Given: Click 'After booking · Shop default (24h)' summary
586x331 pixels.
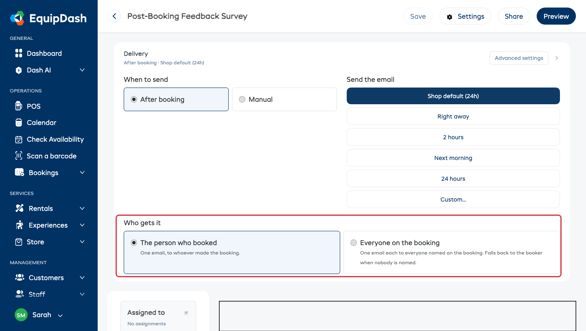Looking at the screenshot, I should click(x=164, y=63).
